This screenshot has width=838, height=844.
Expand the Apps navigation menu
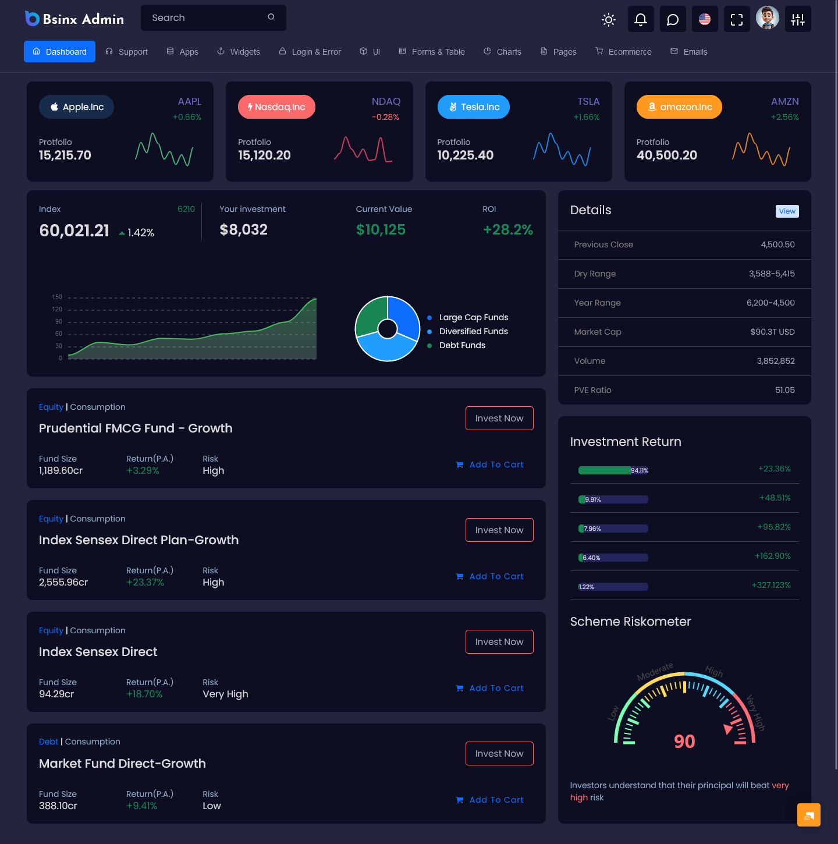pyautogui.click(x=182, y=52)
